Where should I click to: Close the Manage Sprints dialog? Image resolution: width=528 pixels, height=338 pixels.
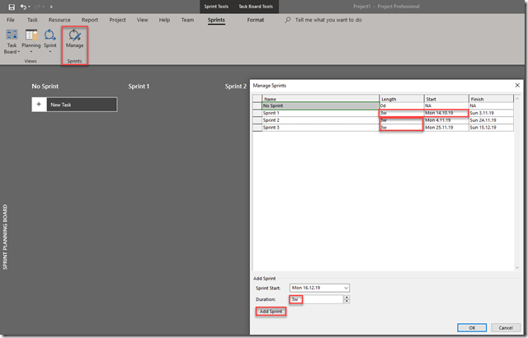point(516,85)
